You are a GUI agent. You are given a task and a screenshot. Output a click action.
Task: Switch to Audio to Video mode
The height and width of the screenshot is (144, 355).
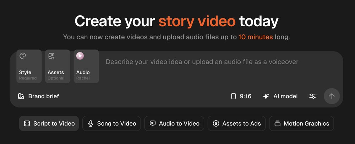[x=174, y=123]
